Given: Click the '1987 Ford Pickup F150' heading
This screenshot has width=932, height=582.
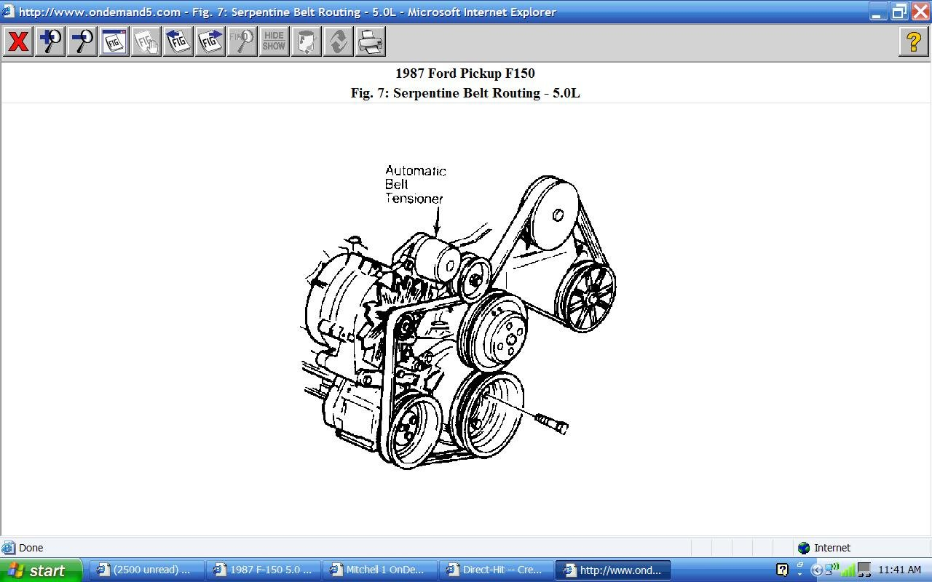Looking at the screenshot, I should pyautogui.click(x=465, y=73).
